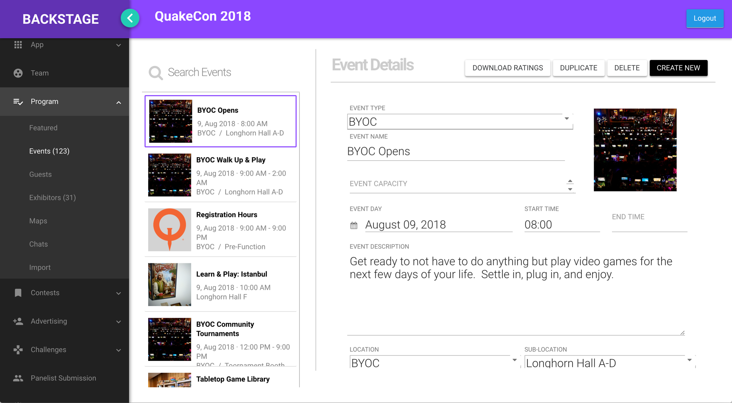Go to Guests submenu item
The image size is (732, 403).
point(40,174)
